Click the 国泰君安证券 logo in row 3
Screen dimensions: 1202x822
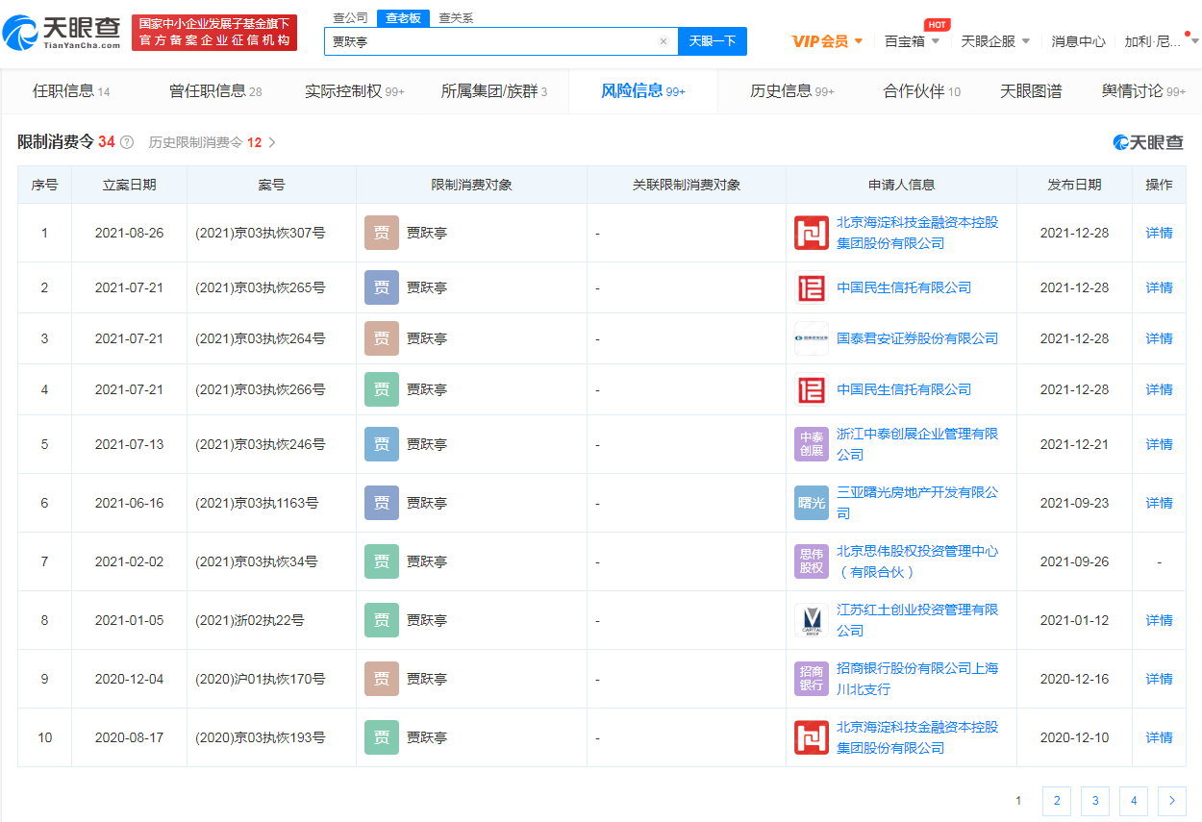[x=812, y=338]
